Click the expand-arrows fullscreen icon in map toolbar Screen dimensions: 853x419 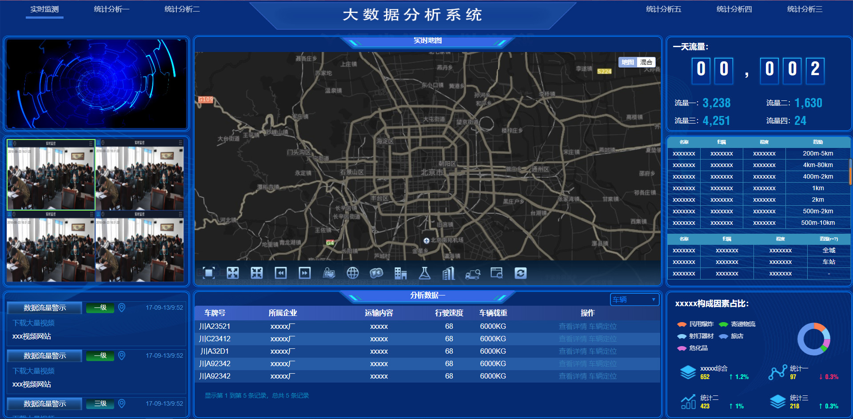[233, 273]
